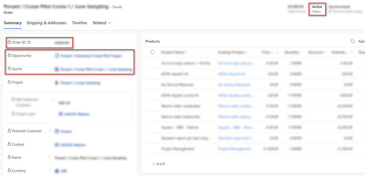The width and height of the screenshot is (365, 176).
Task: Click the lock icon beside Quote
Action: (x=9, y=69)
